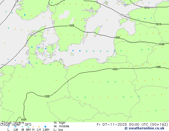Click the 'L: low' legend entry
169x131 pixels.
(x=58, y=130)
